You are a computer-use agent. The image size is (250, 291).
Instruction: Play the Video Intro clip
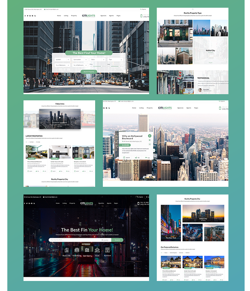point(59,116)
